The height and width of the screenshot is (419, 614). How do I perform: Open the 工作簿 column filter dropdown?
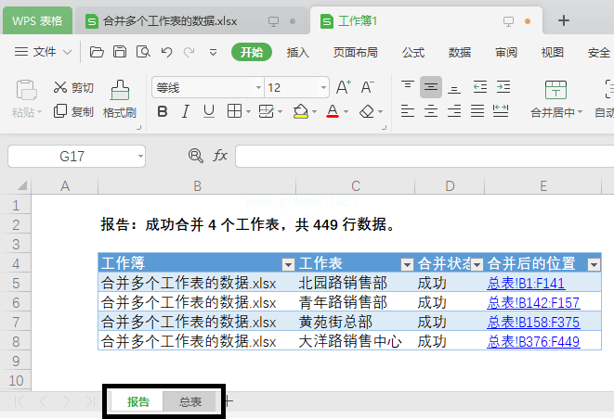[288, 264]
